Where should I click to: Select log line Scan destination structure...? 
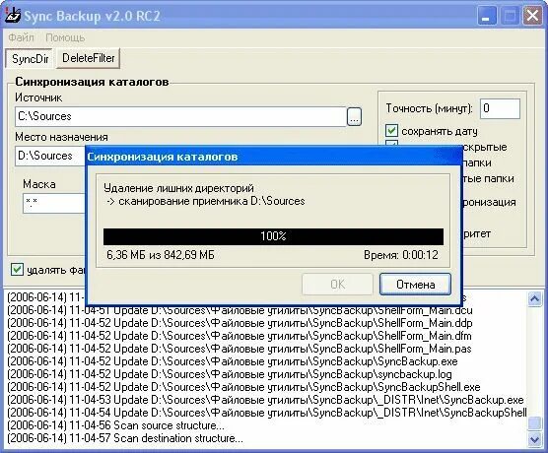point(125,438)
